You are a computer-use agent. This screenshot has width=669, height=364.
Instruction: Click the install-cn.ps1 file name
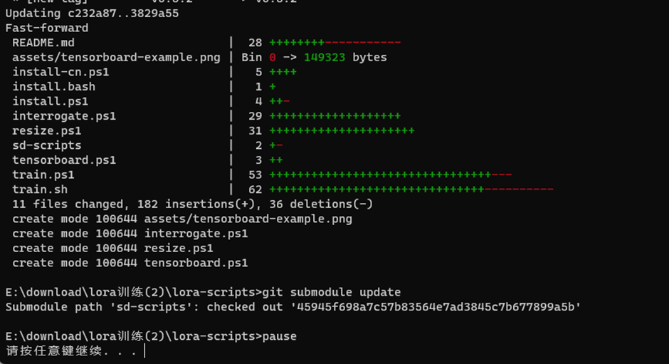60,72
